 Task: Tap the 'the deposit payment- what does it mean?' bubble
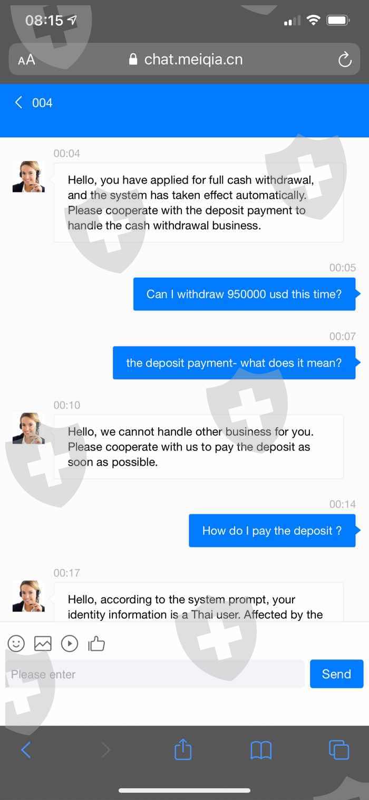point(234,363)
